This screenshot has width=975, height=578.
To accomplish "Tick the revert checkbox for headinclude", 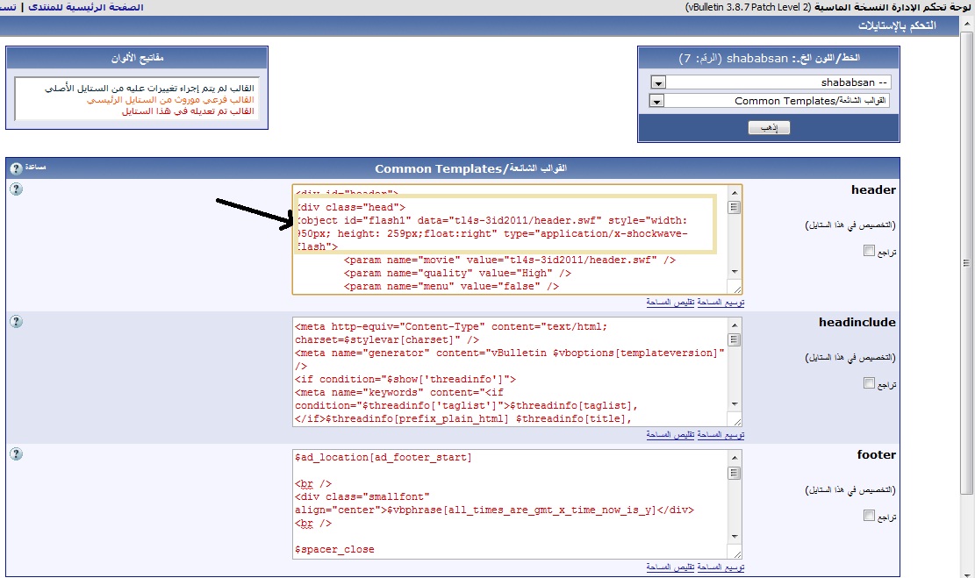I will (869, 383).
